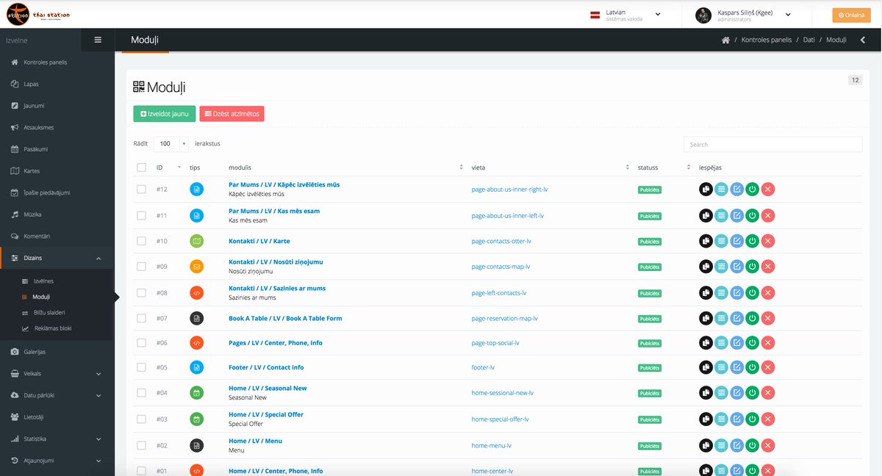Click the orange Onlainā button

point(851,15)
